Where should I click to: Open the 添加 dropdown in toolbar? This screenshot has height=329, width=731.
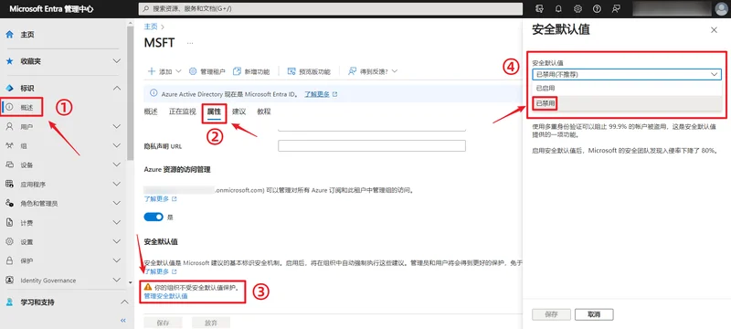(164, 71)
